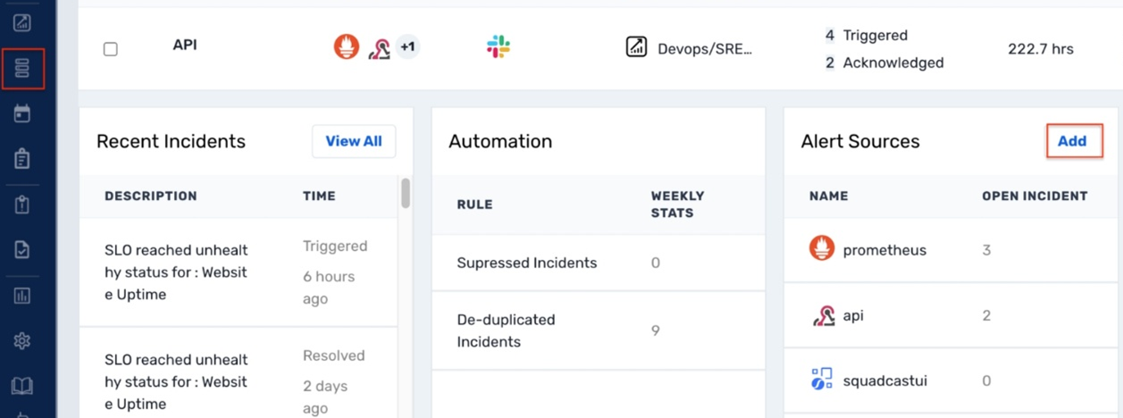This screenshot has width=1123, height=418.
Task: Click the escalation policy icon beside Devops/SRE
Action: 636,47
